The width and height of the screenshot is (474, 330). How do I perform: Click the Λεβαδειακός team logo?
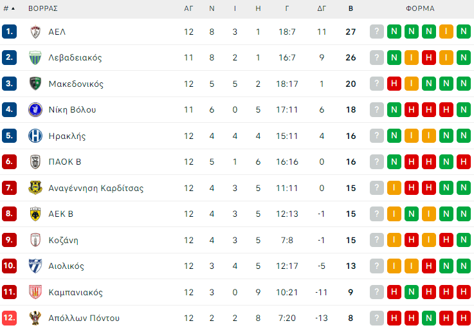click(35, 58)
